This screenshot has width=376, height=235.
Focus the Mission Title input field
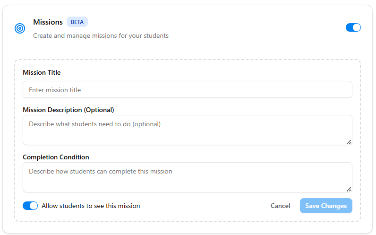(187, 90)
